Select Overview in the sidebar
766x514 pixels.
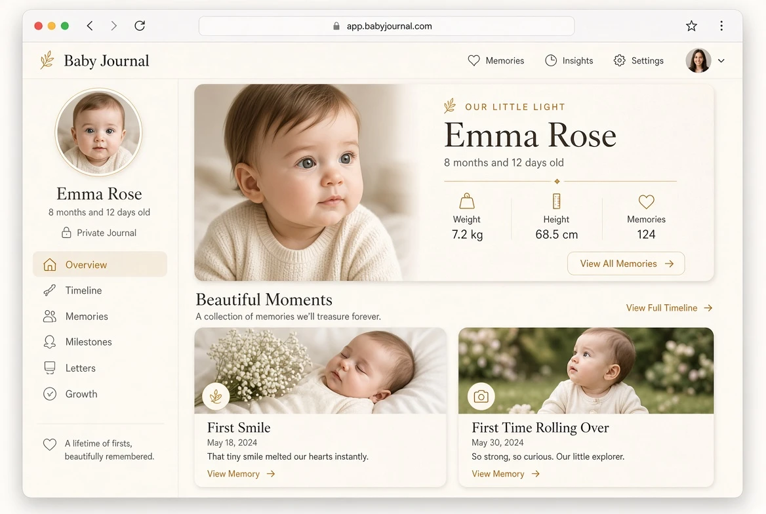100,264
